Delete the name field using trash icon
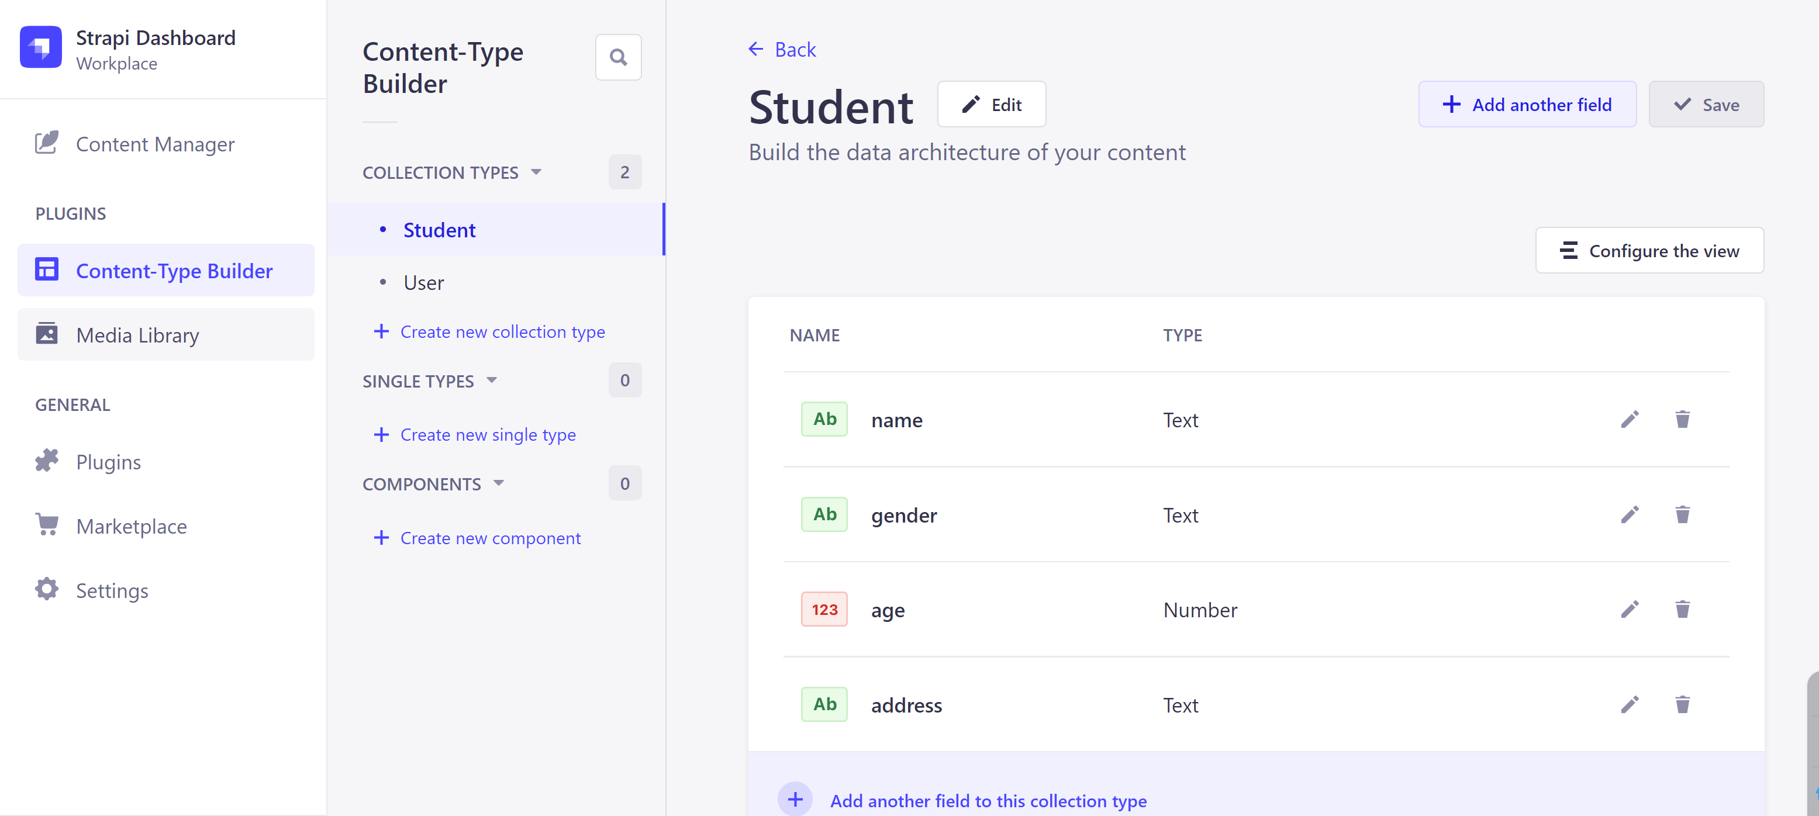This screenshot has height=816, width=1819. coord(1682,420)
